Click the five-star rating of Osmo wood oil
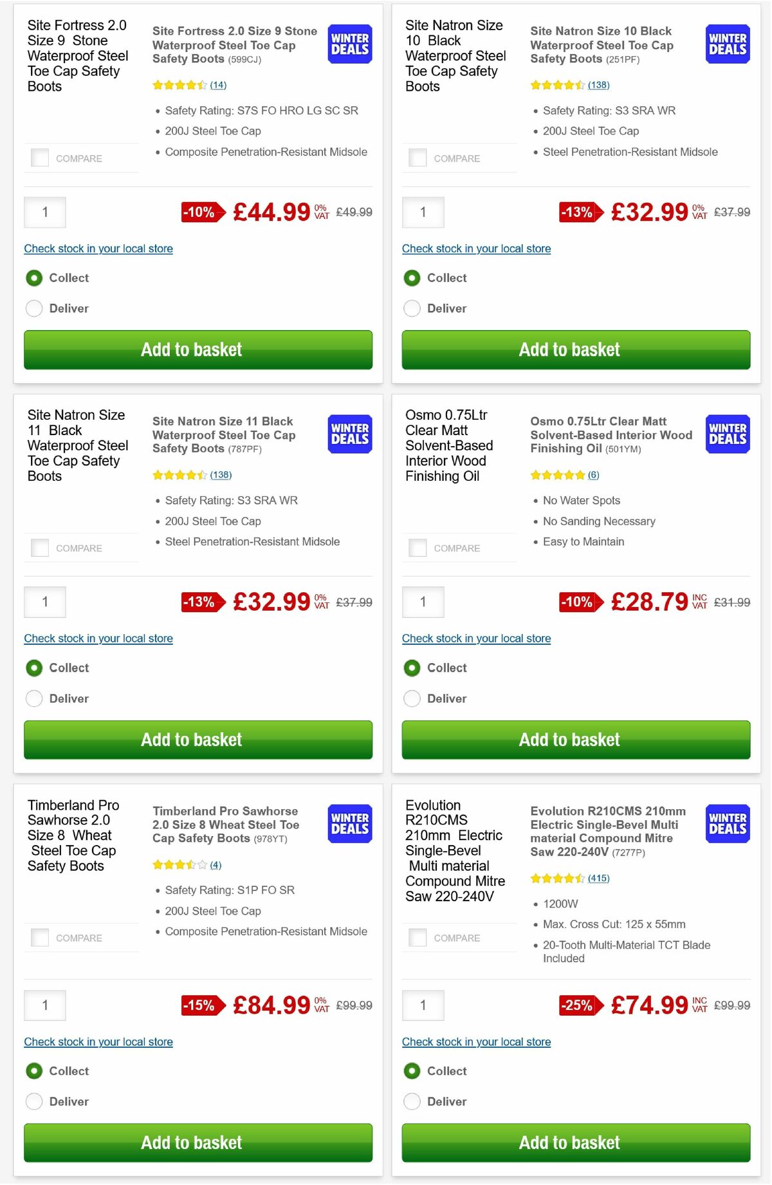This screenshot has height=1185, width=772. 555,474
